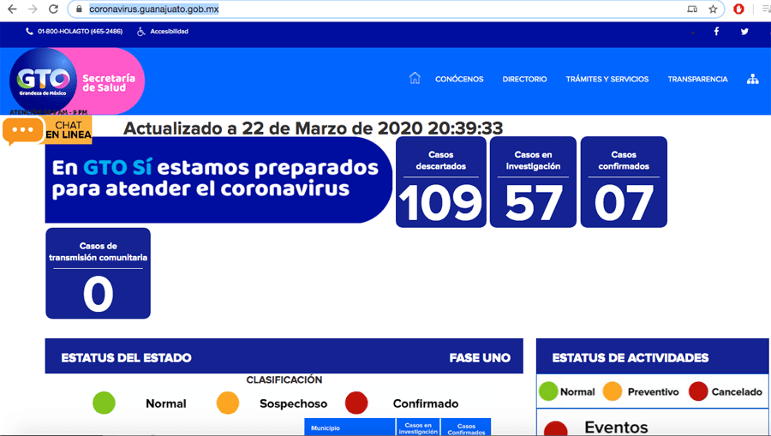771x436 pixels.
Task: Open the Transparencia menu item
Action: coord(697,80)
